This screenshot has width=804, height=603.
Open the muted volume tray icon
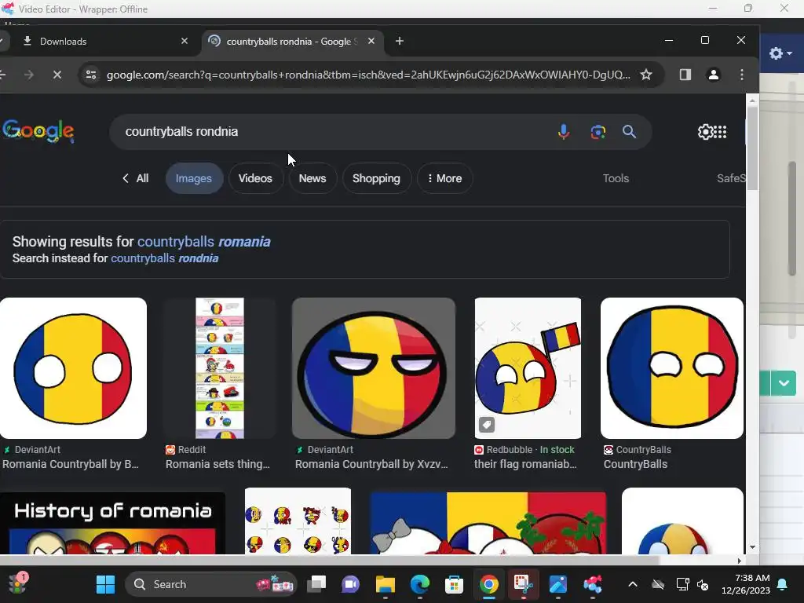[x=703, y=584]
